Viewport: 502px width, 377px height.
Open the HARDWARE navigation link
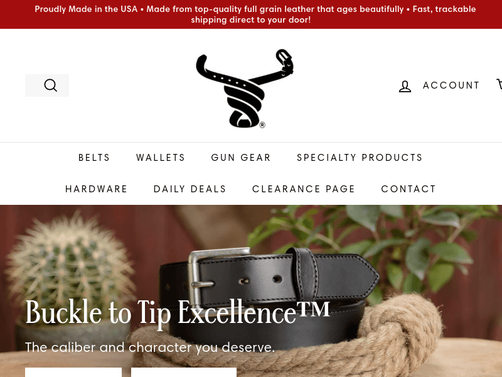click(x=97, y=189)
